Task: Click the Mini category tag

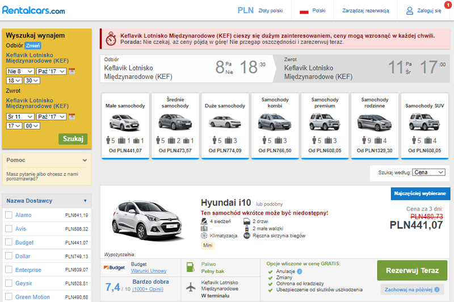Action: 208,245
